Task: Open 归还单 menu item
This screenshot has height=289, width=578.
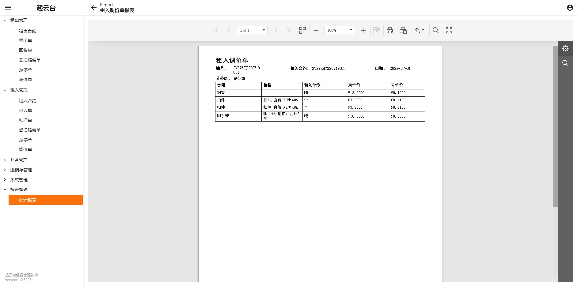Action: [25, 120]
